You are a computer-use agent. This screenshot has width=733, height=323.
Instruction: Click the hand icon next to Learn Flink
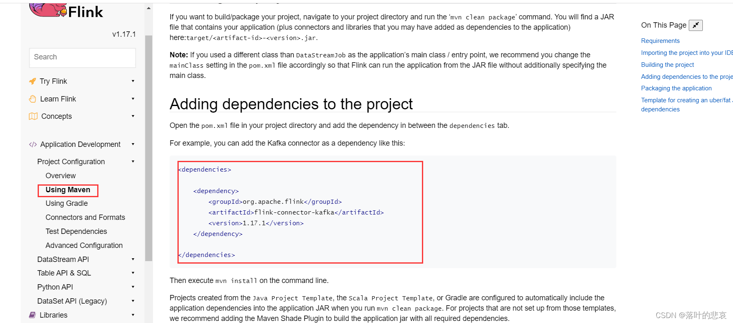33,99
